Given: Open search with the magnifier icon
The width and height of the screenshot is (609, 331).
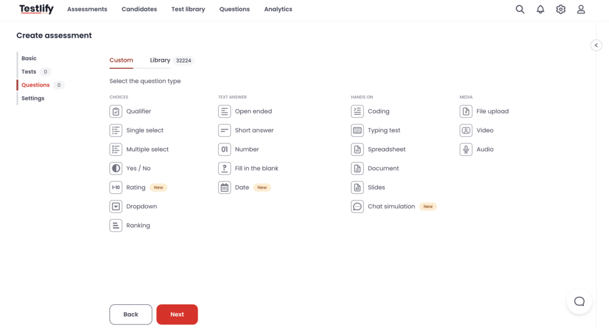Looking at the screenshot, I should tap(520, 10).
